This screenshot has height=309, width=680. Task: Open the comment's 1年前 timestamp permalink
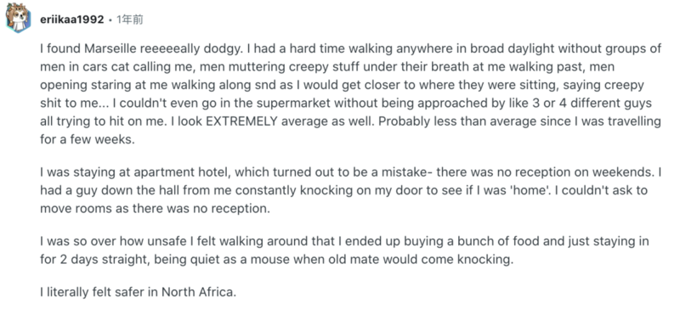130,20
